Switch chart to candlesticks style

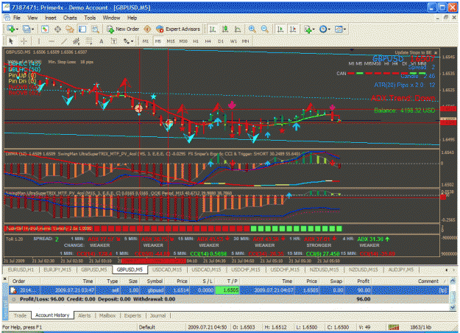[x=225, y=29]
